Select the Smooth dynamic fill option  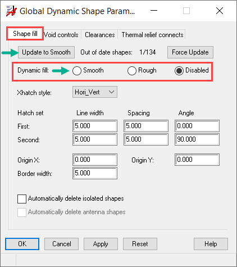pos(77,71)
